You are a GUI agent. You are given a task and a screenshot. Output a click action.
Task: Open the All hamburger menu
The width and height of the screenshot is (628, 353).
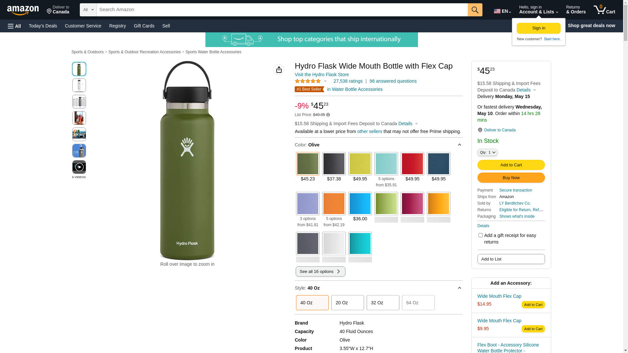click(14, 26)
